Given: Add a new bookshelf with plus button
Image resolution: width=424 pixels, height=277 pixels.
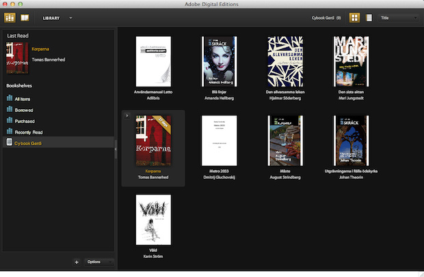Looking at the screenshot, I should 76,262.
